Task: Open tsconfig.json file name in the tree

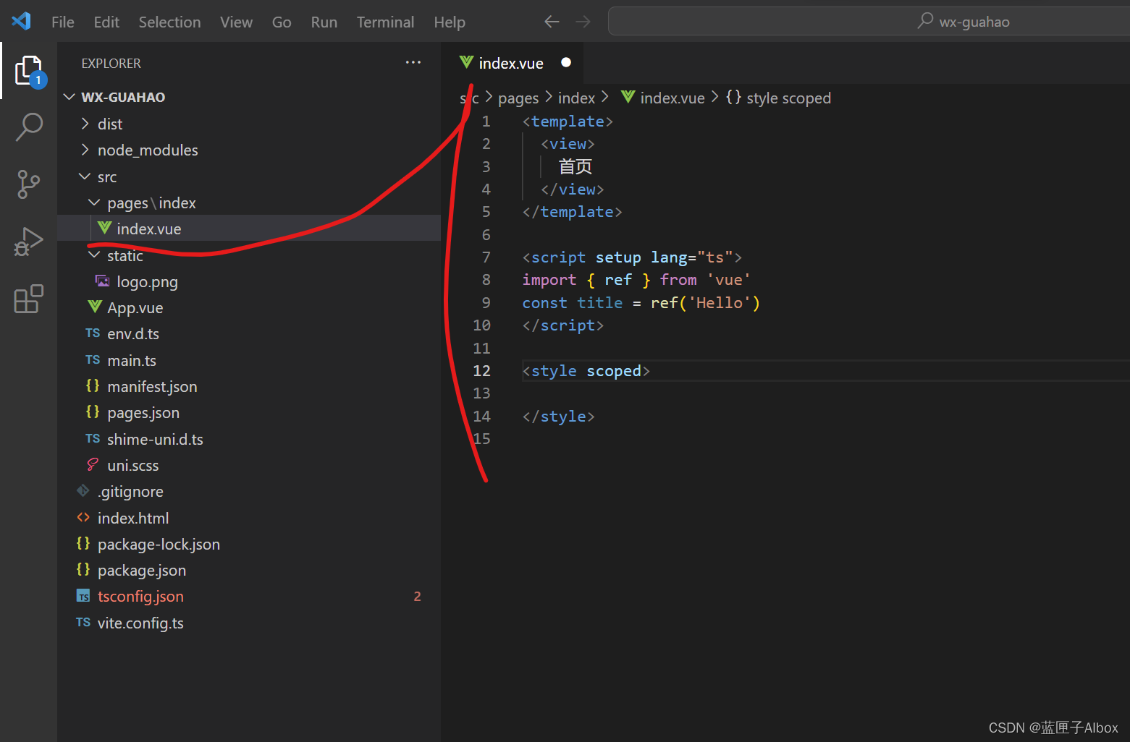Action: 140,596
